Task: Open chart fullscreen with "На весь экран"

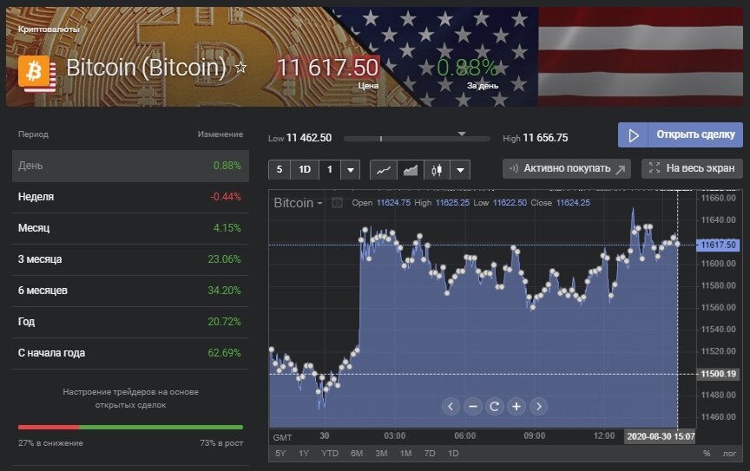Action: pyautogui.click(x=692, y=168)
